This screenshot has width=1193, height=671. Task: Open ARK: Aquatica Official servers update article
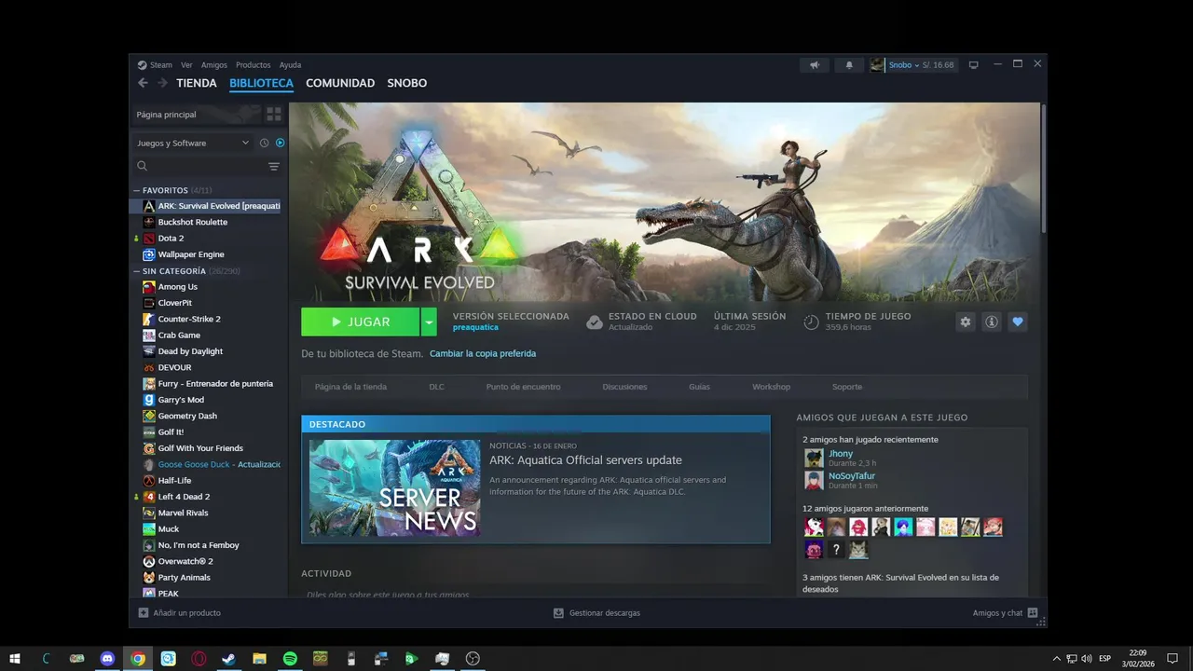click(585, 460)
